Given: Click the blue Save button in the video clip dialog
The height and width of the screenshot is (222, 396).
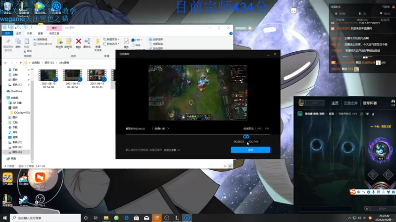Looking at the screenshot, I should (x=250, y=150).
